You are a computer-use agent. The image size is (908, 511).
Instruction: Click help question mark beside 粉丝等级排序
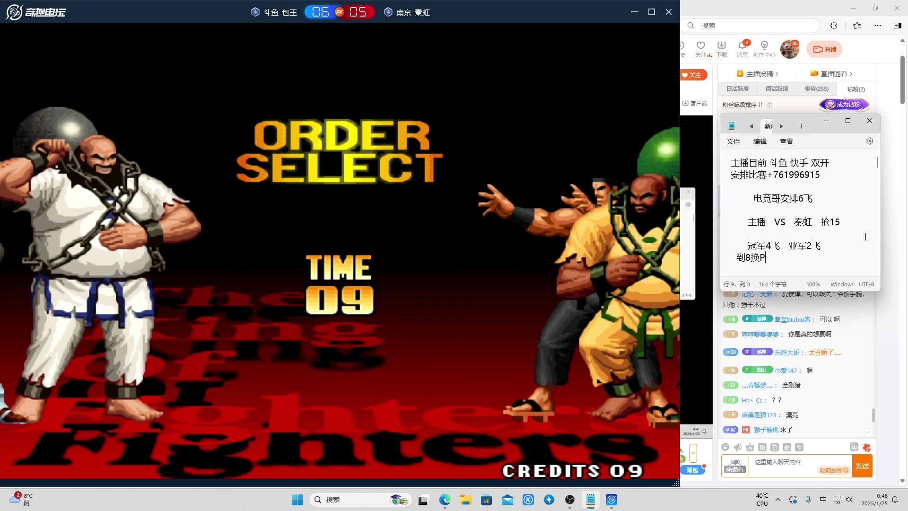click(769, 105)
